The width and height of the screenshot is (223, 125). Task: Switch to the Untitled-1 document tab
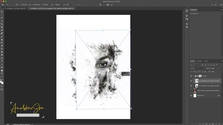pos(16,8)
